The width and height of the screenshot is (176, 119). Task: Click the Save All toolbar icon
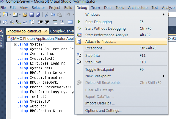tap(38, 15)
